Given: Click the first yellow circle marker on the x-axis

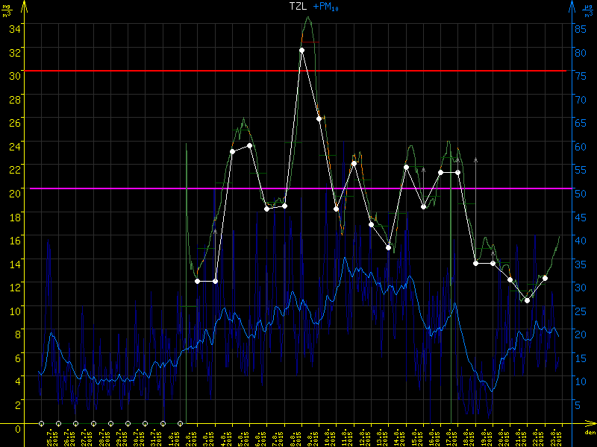Looking at the screenshot, I should [x=41, y=423].
